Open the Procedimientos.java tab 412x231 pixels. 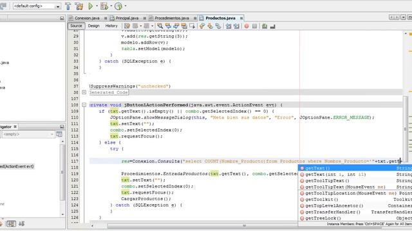click(172, 18)
